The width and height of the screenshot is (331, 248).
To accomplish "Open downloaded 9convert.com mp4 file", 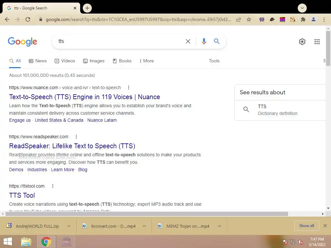I will pyautogui.click(x=109, y=226).
